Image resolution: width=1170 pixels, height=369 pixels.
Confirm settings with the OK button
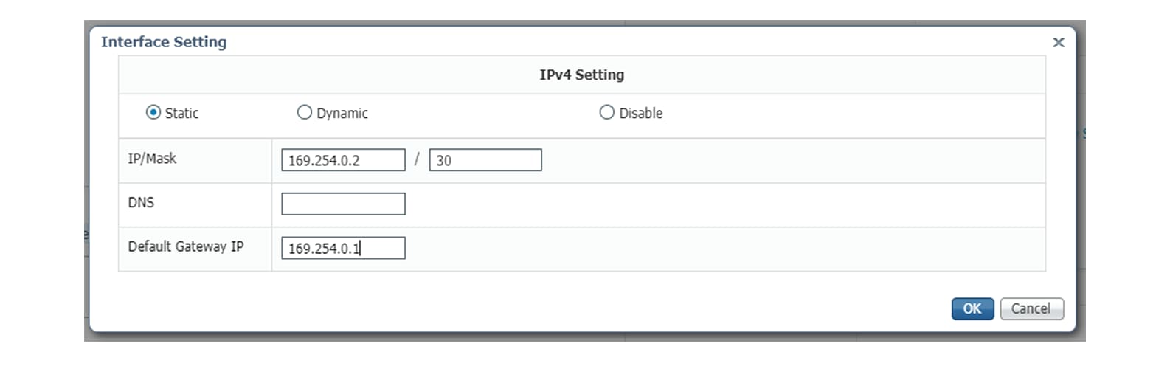tap(972, 308)
